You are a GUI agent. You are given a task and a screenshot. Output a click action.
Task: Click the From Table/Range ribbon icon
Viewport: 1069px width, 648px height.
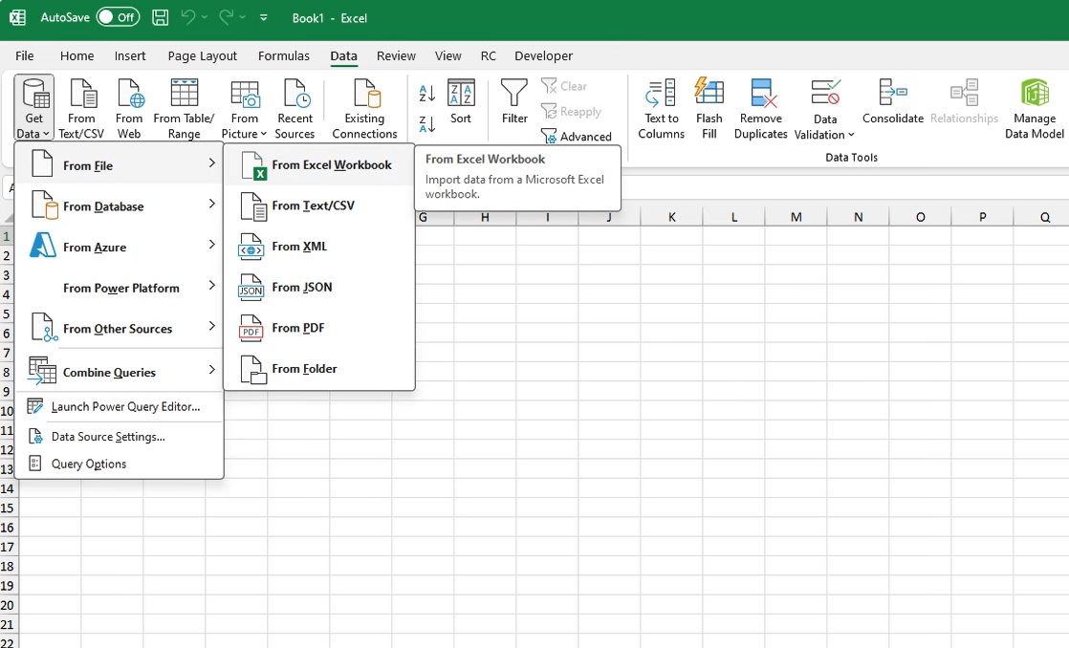[185, 108]
